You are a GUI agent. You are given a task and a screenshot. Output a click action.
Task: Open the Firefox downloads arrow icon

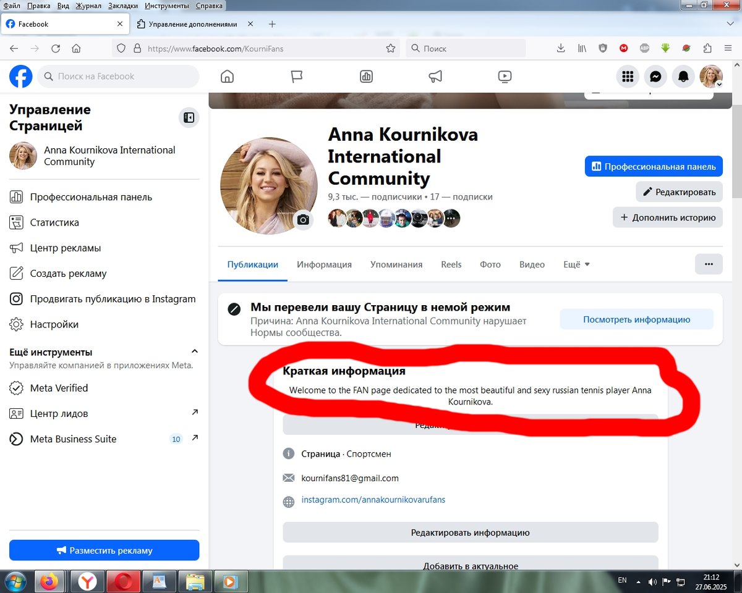click(x=561, y=48)
